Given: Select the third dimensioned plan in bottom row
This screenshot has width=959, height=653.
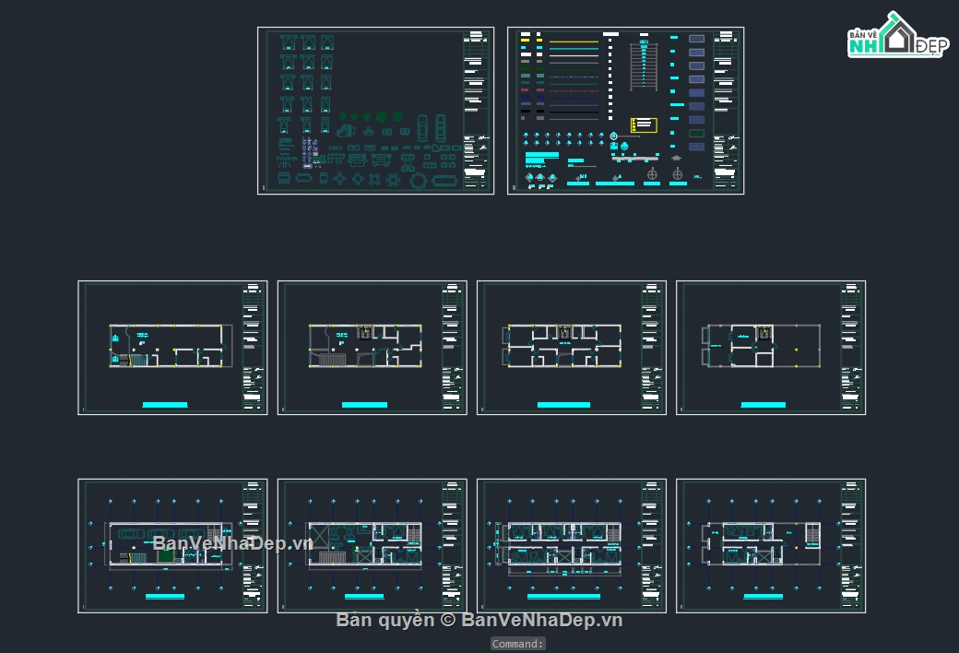Looking at the screenshot, I should tap(571, 546).
